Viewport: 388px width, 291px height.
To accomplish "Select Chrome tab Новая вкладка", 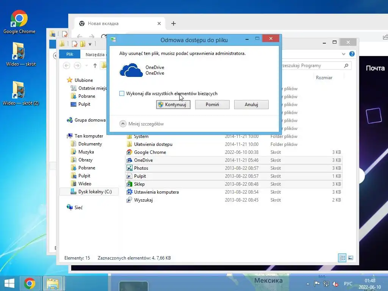I will [x=119, y=23].
